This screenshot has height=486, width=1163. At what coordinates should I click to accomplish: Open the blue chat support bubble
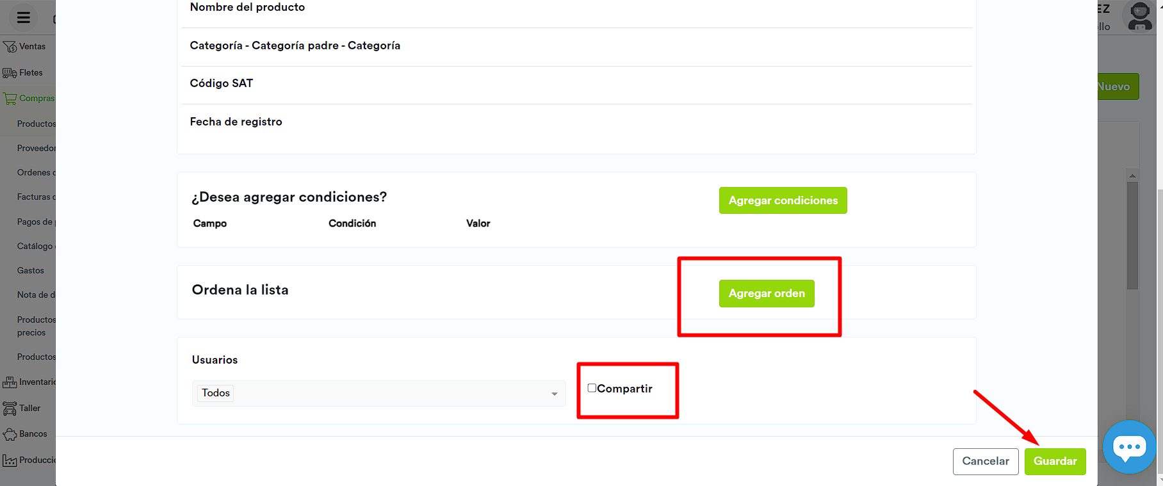click(1129, 447)
